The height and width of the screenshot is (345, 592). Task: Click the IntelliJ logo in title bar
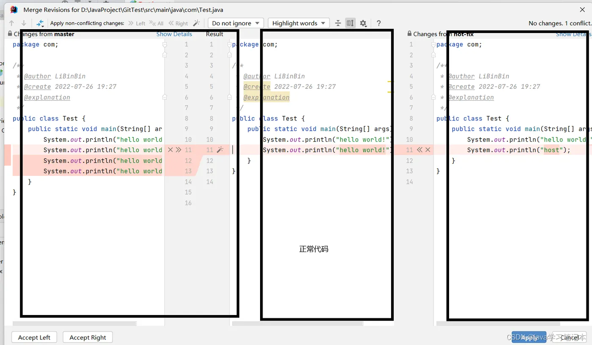pos(14,9)
